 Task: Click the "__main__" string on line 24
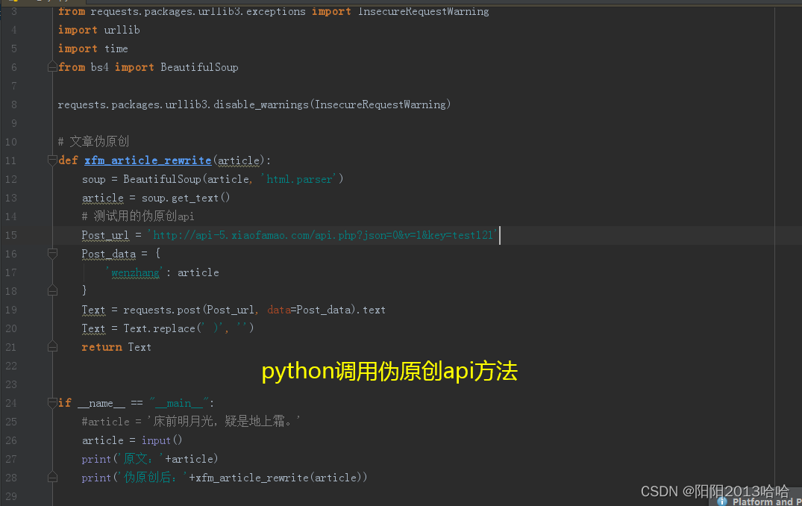coord(178,403)
